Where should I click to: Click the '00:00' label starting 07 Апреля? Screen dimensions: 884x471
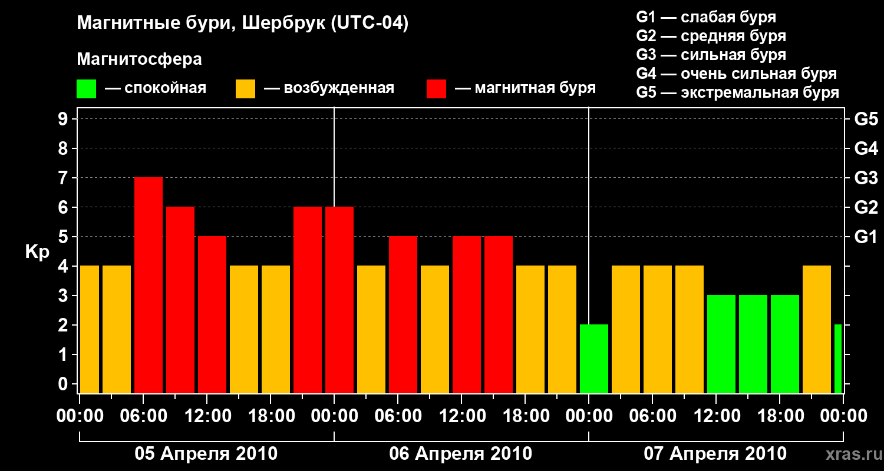589,416
